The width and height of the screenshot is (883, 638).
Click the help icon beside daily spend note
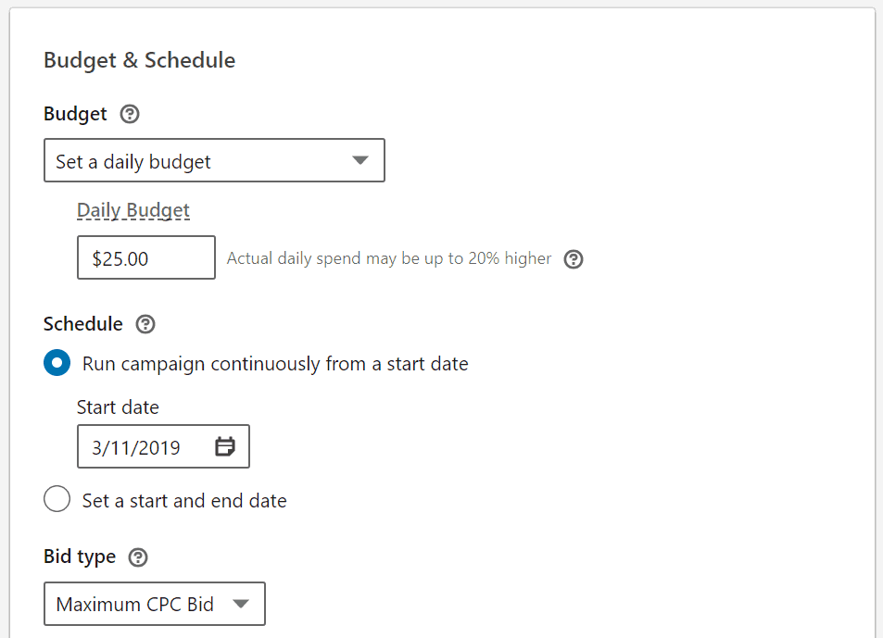[x=574, y=259]
